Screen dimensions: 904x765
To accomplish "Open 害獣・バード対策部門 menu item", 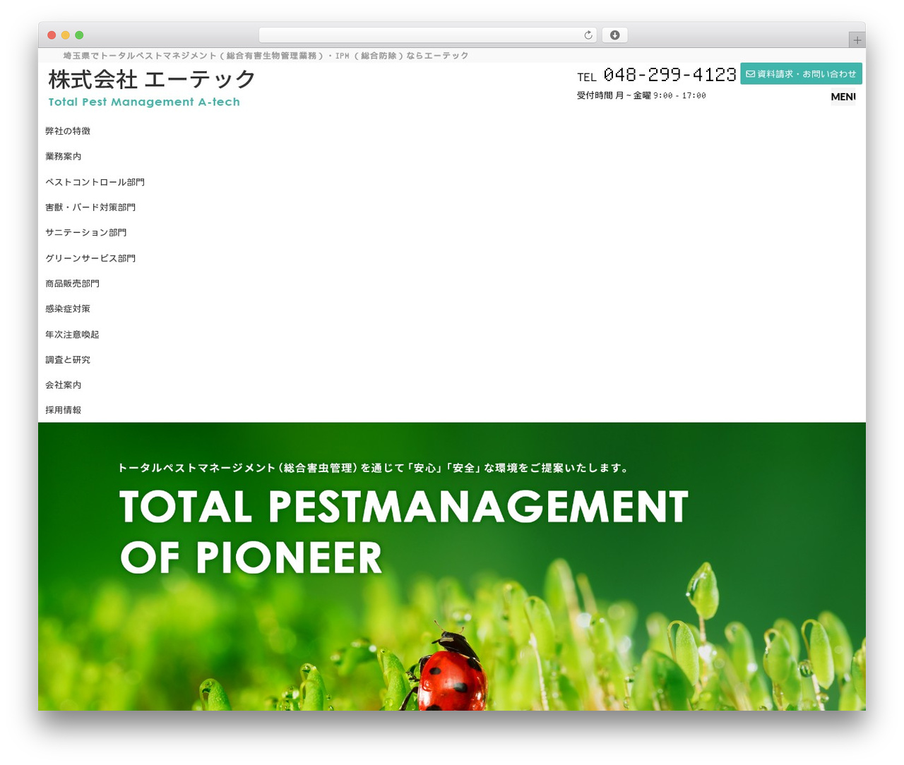I will [90, 207].
